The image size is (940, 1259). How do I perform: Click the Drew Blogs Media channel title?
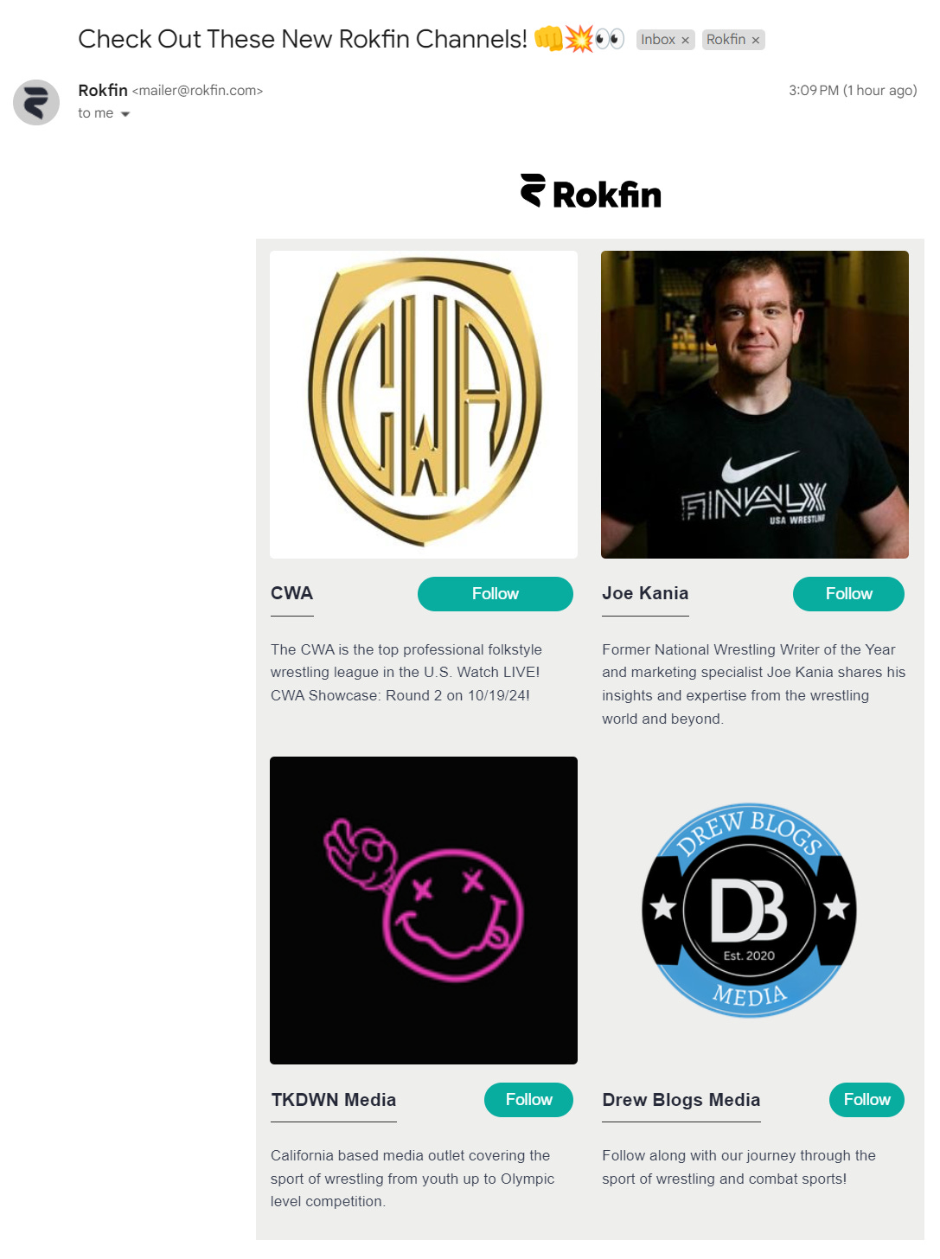(x=681, y=1100)
